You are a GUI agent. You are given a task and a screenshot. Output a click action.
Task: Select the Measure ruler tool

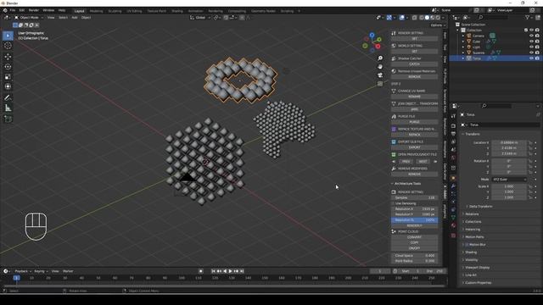click(8, 108)
